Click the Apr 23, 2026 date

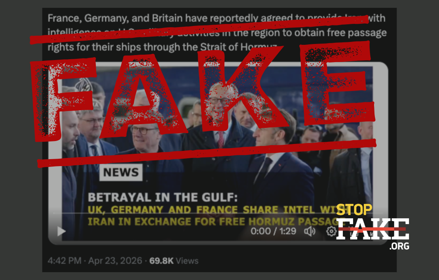point(115,261)
